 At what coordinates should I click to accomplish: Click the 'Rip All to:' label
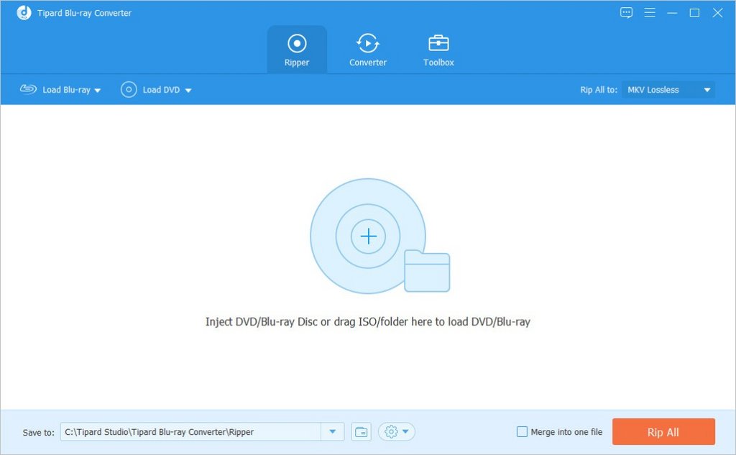point(599,90)
